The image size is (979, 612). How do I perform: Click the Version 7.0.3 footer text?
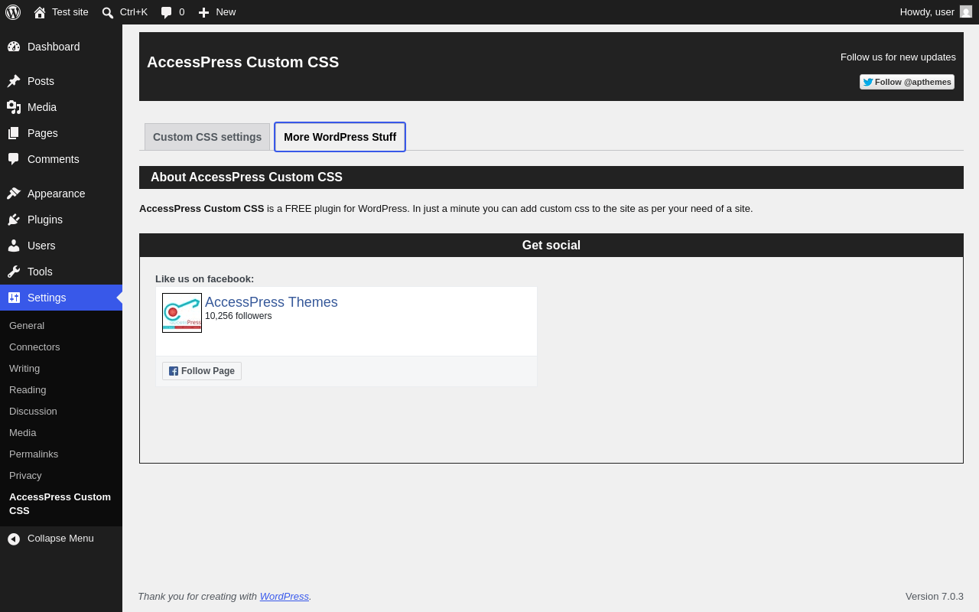click(935, 596)
